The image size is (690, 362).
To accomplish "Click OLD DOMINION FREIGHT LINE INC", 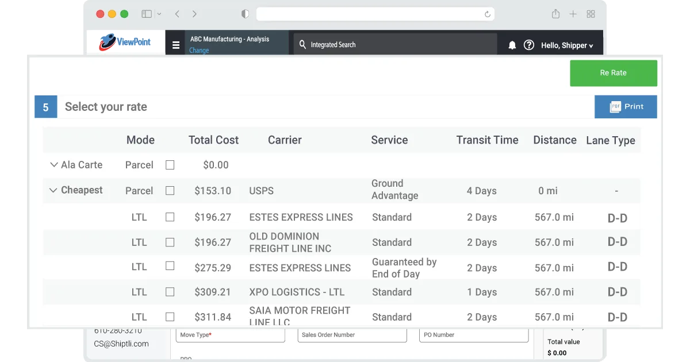I will [x=290, y=242].
